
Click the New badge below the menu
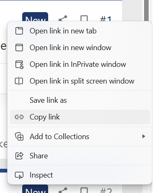click(x=35, y=189)
